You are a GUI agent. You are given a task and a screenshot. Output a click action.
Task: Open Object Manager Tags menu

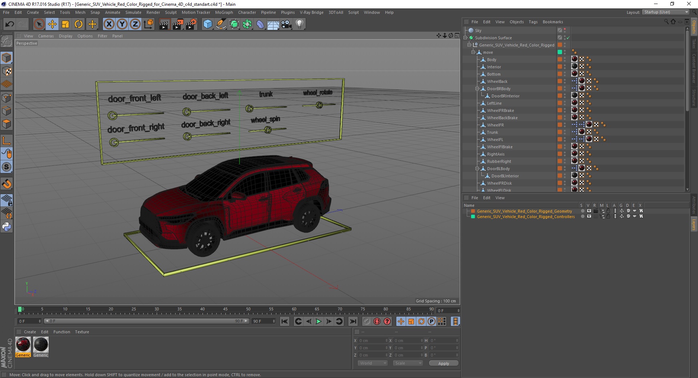533,22
